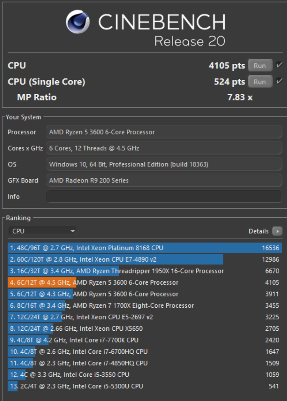
Task: Click the GFX Board field
Action: coord(164,181)
